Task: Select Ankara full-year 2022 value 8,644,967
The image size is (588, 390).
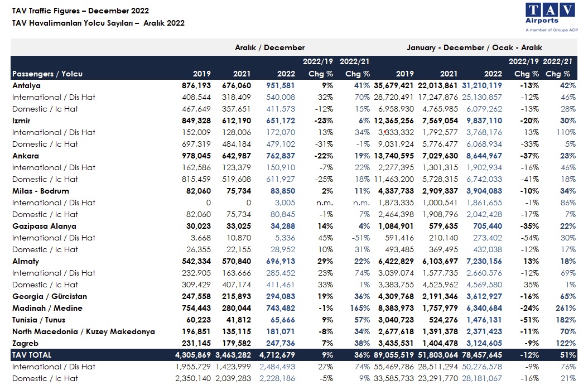Action: [484, 156]
